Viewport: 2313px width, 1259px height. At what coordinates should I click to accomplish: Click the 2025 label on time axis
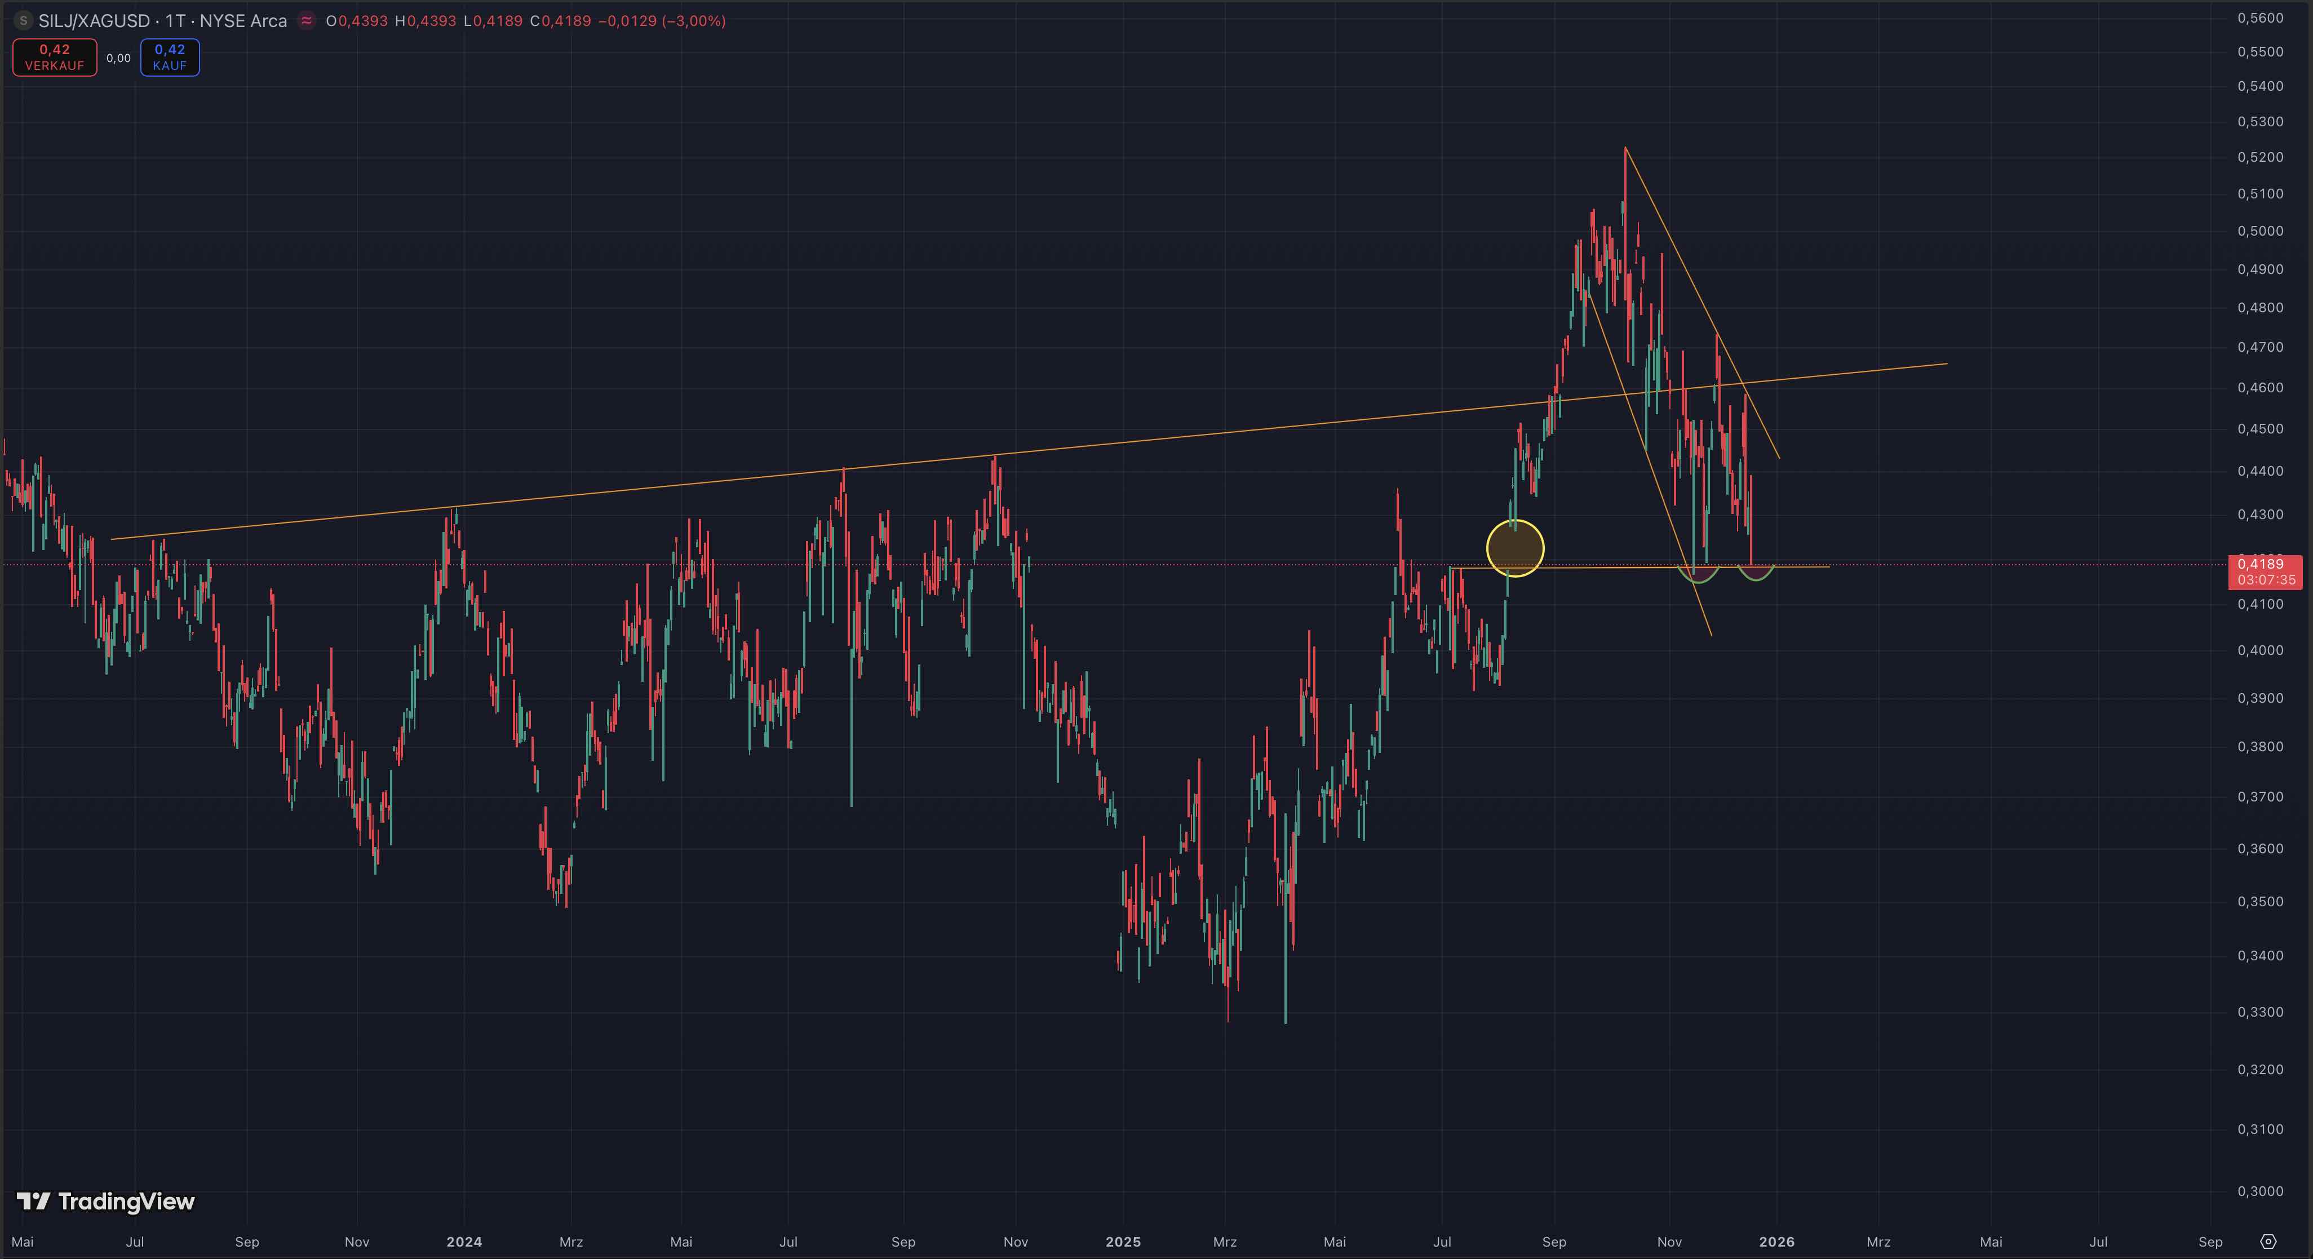point(1122,1242)
